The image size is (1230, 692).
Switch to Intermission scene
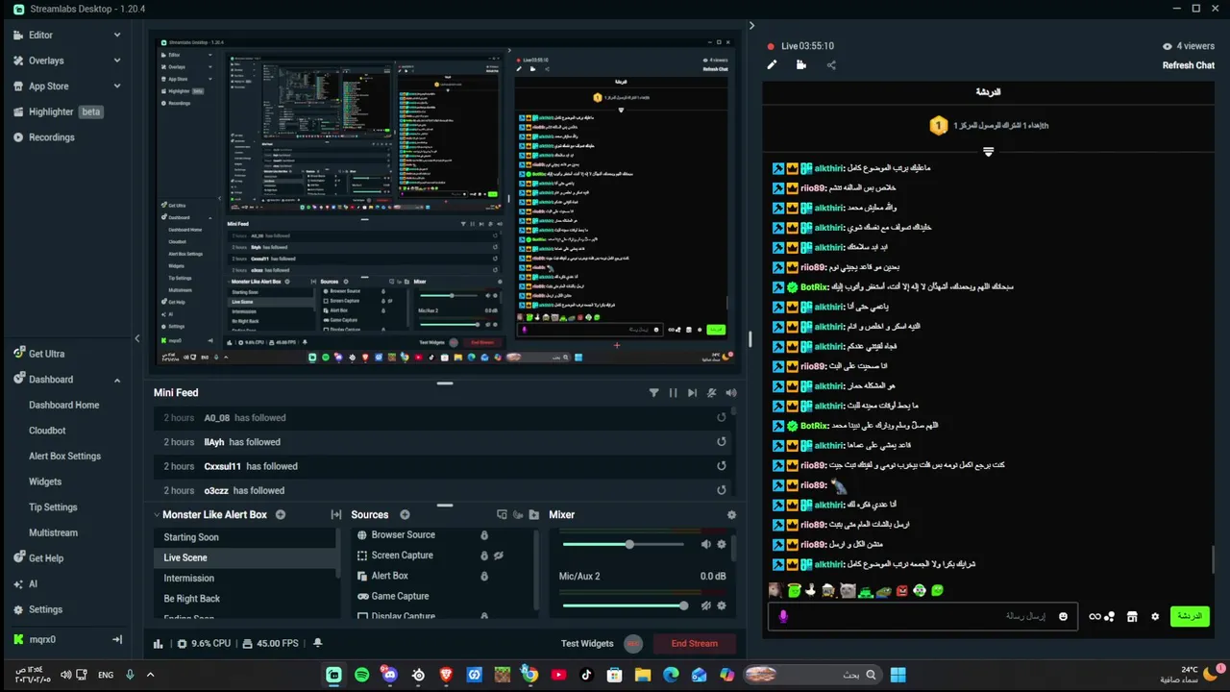tap(244, 578)
